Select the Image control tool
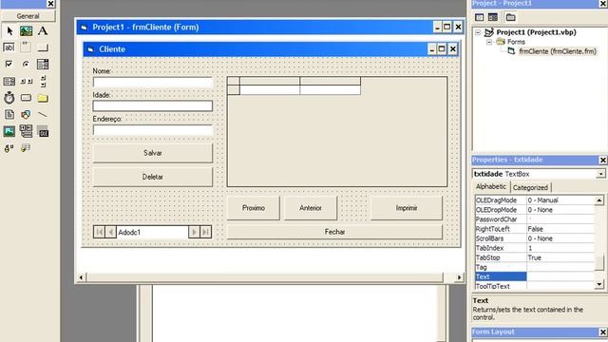 (x=9, y=131)
